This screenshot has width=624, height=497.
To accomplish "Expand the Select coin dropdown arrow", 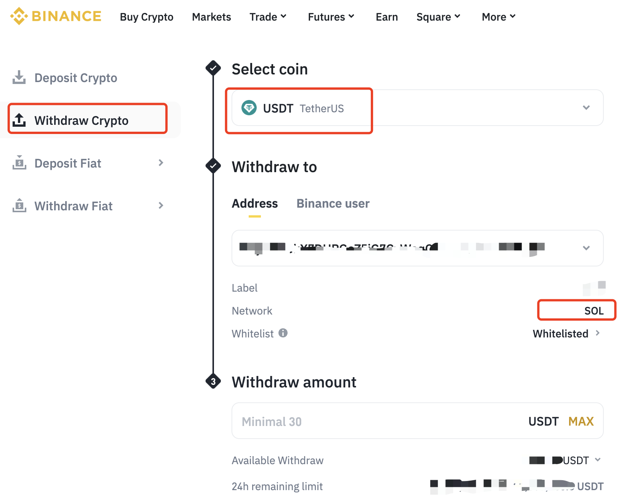I will [x=586, y=108].
